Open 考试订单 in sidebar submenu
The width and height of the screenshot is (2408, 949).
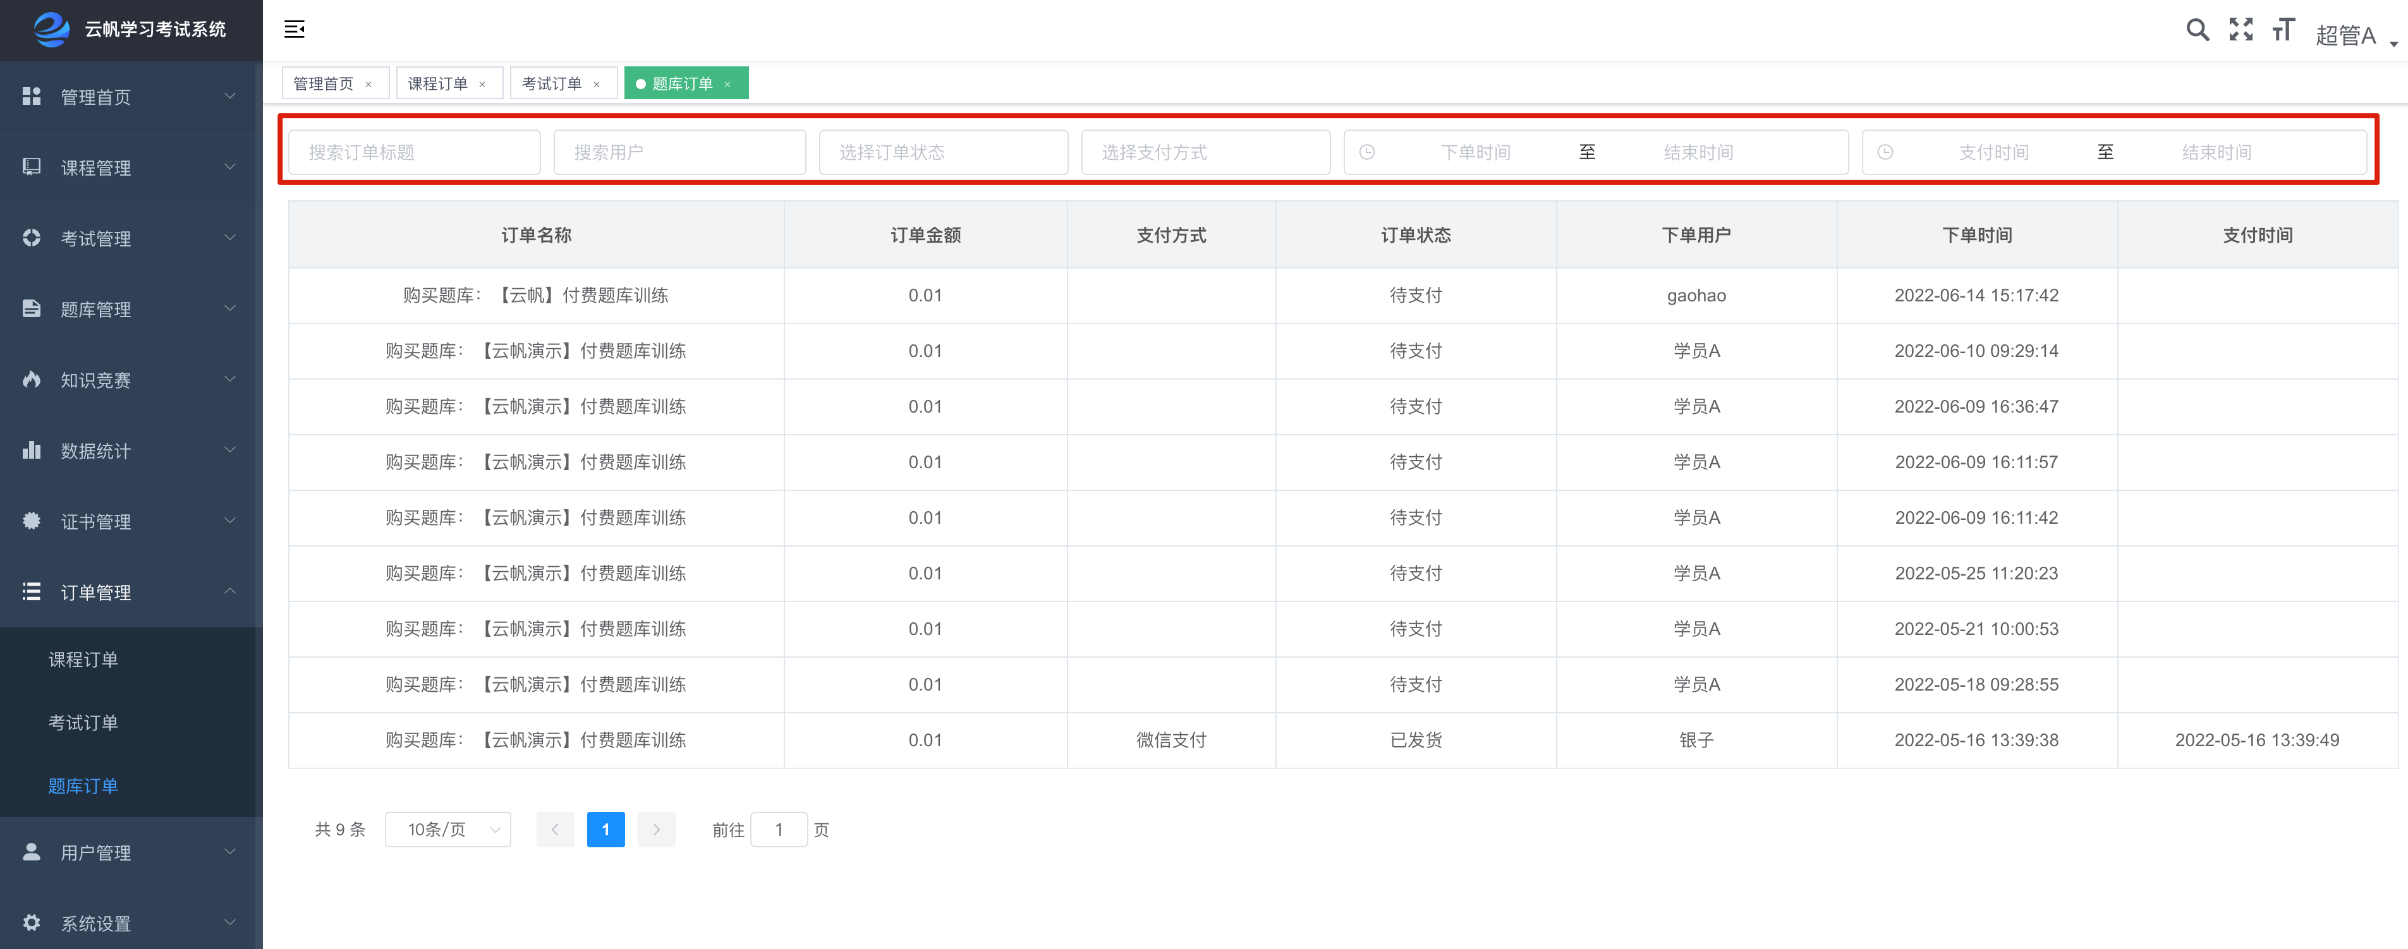[x=83, y=723]
